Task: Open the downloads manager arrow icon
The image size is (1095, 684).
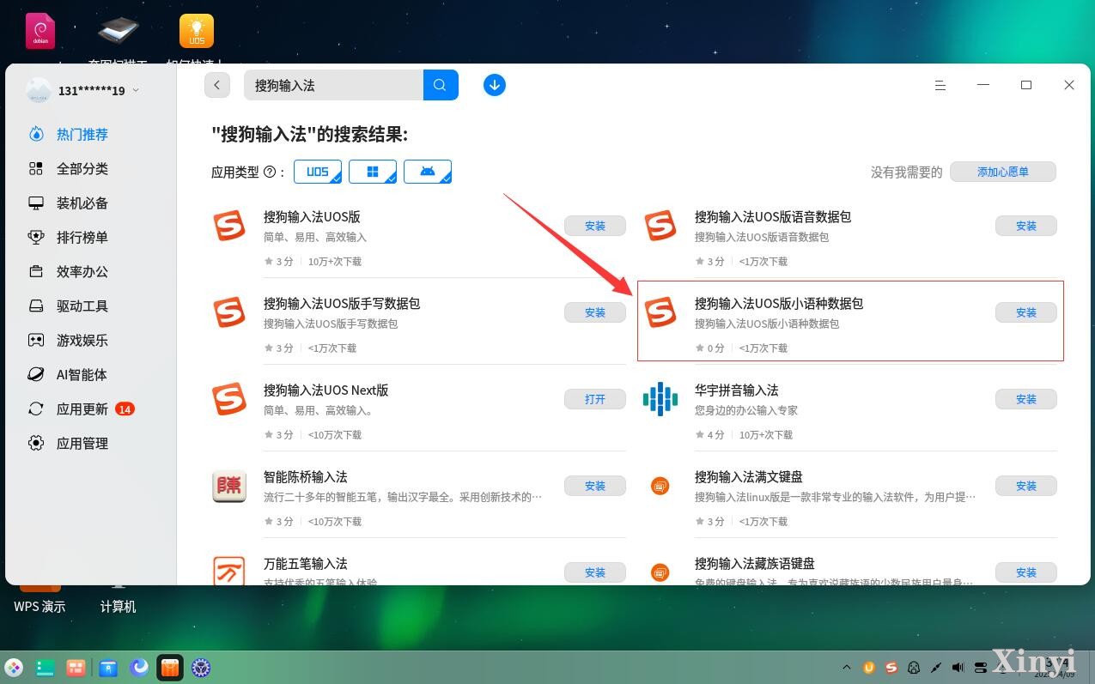Action: [495, 85]
